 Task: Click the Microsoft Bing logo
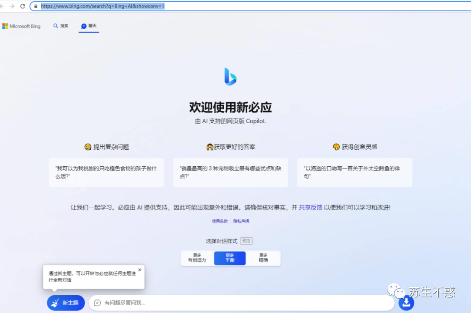click(21, 26)
